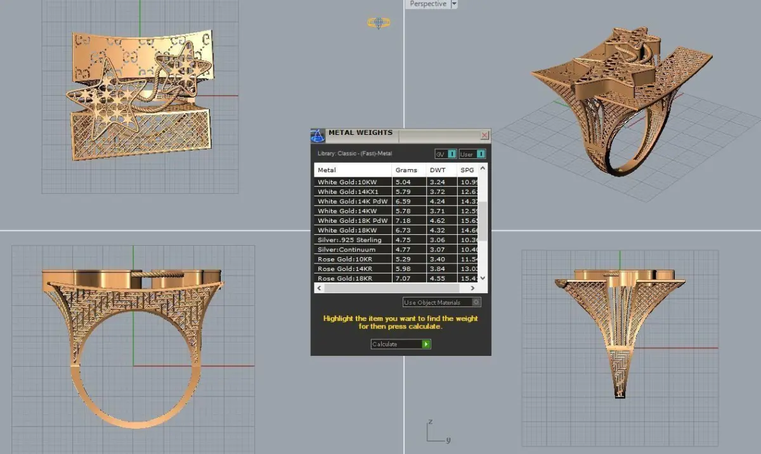Select the Perspective viewport tab
Image resolution: width=761 pixels, height=454 pixels.
(428, 4)
